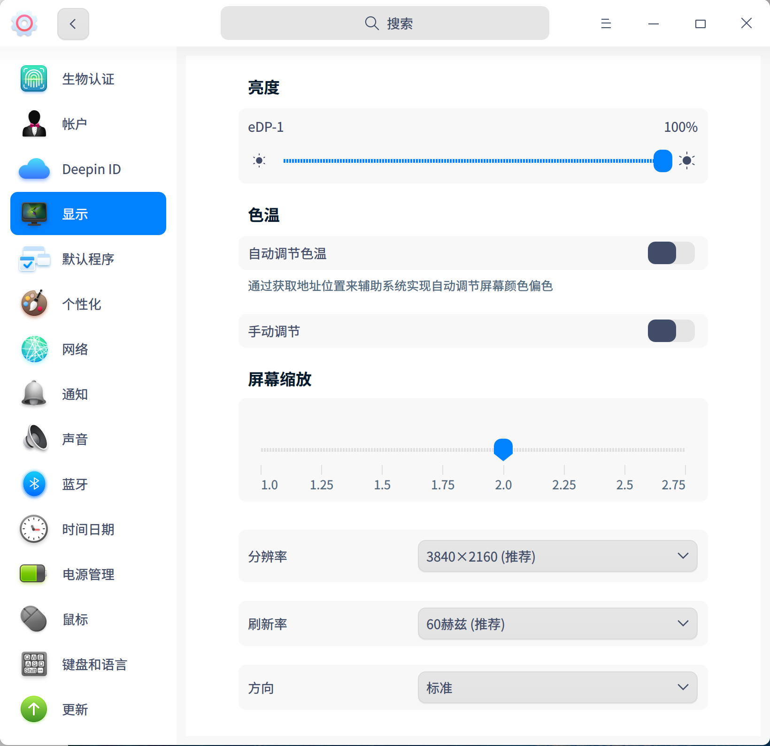Screen dimensions: 770x746
Task: Set screen scaling slider to 1.5
Action: pyautogui.click(x=382, y=449)
